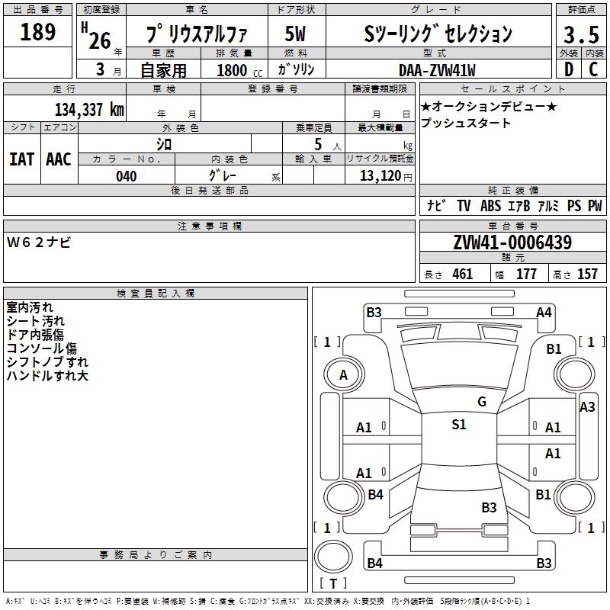Click the S1 rust mark on roof
Image resolution: width=610 pixels, height=610 pixels.
point(459,424)
